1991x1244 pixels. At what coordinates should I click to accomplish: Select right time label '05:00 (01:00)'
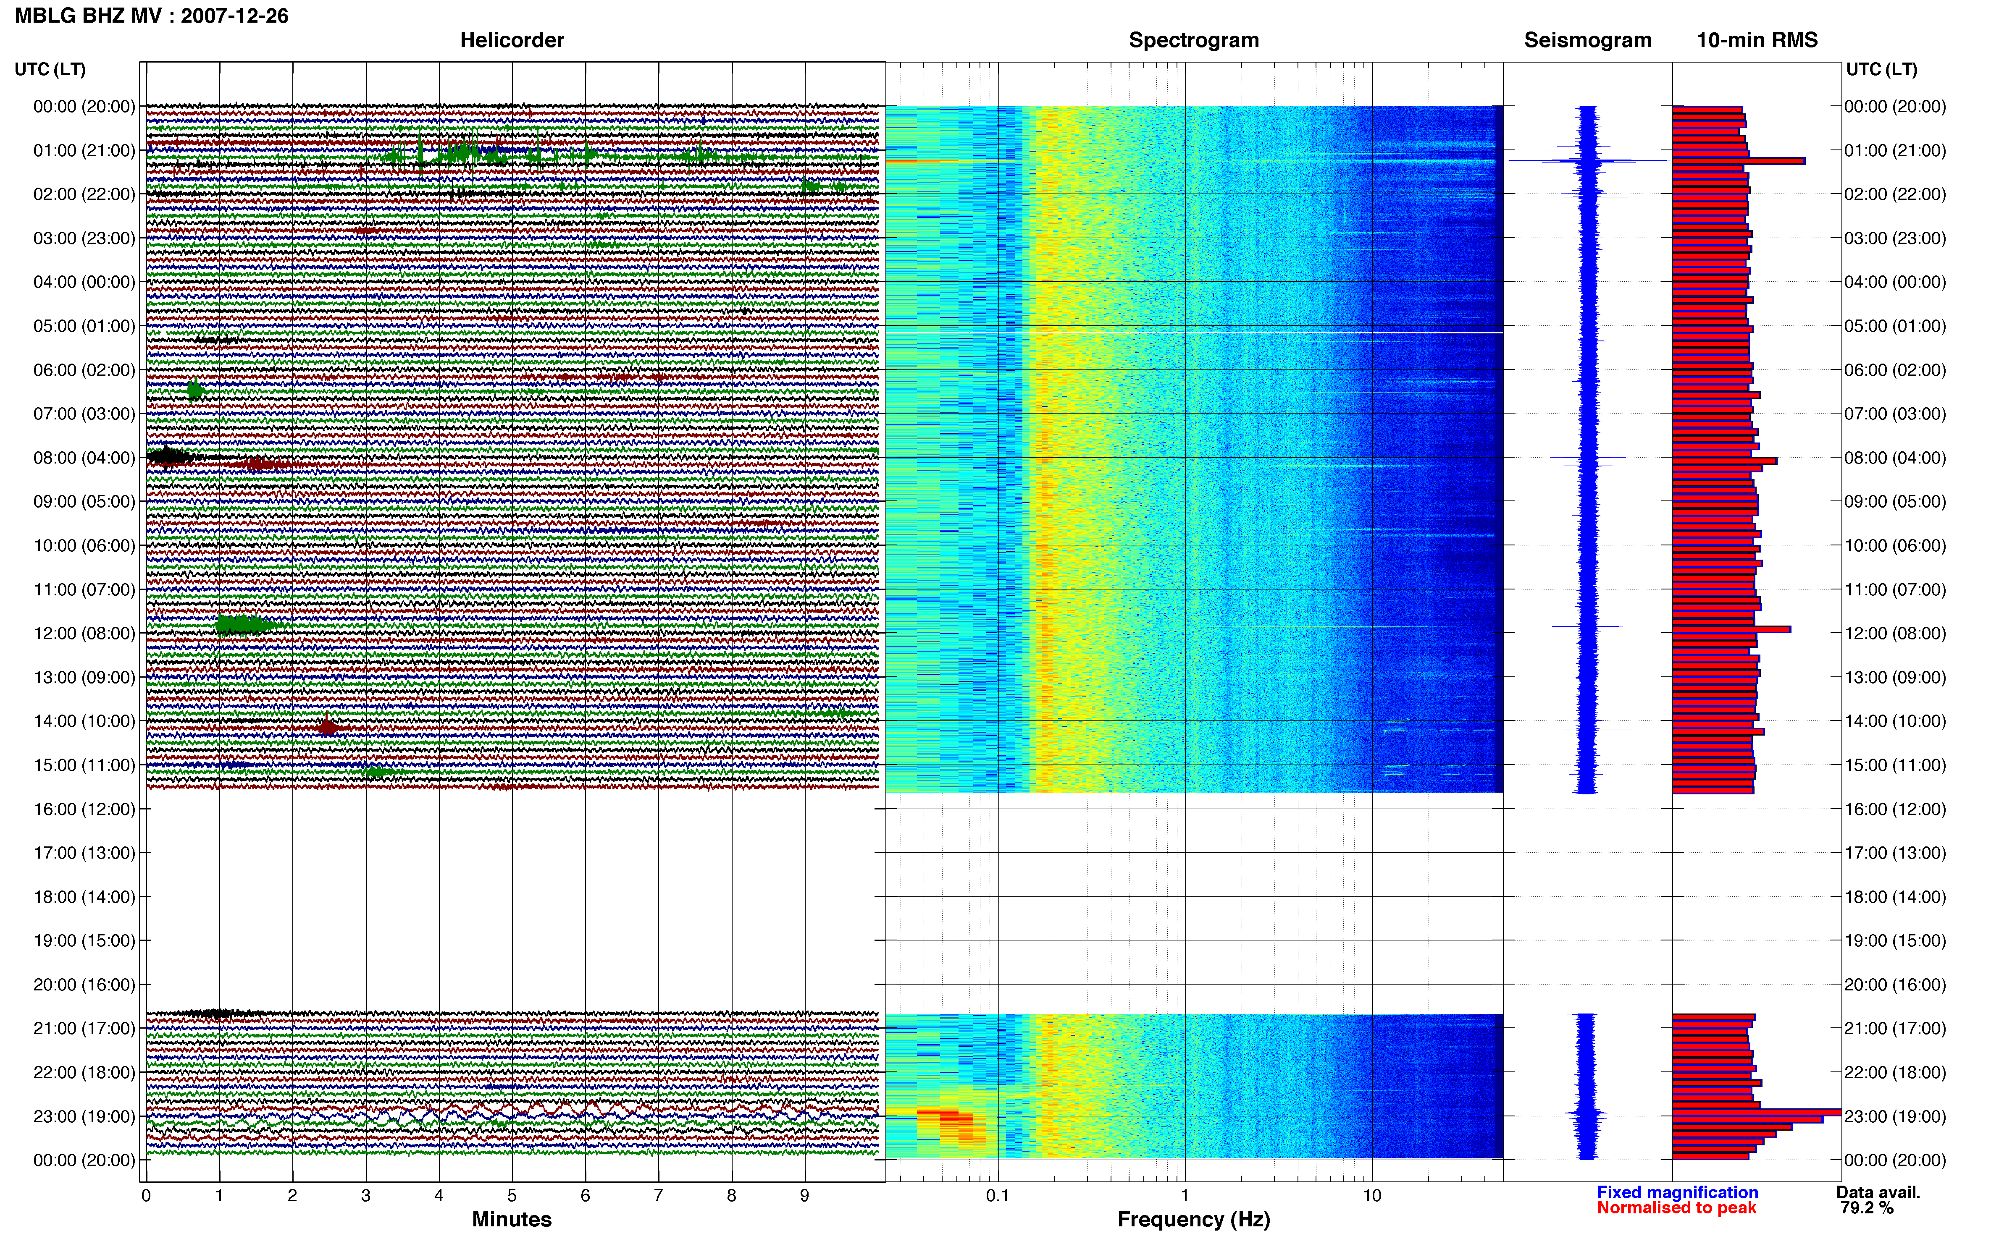point(1895,326)
